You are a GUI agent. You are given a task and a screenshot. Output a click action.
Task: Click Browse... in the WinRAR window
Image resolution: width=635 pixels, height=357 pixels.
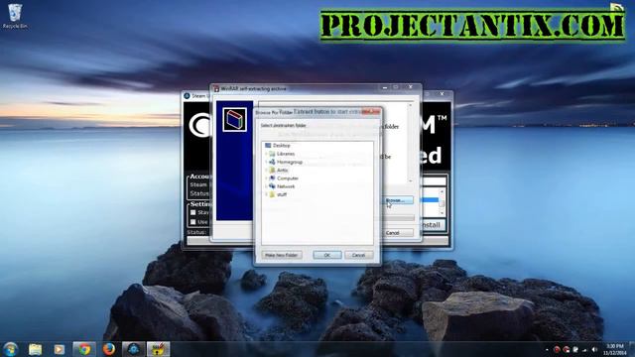[398, 200]
